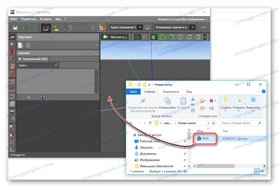Select the 3D cube construction mode icon
This screenshot has height=188, width=279.
tap(46, 28)
